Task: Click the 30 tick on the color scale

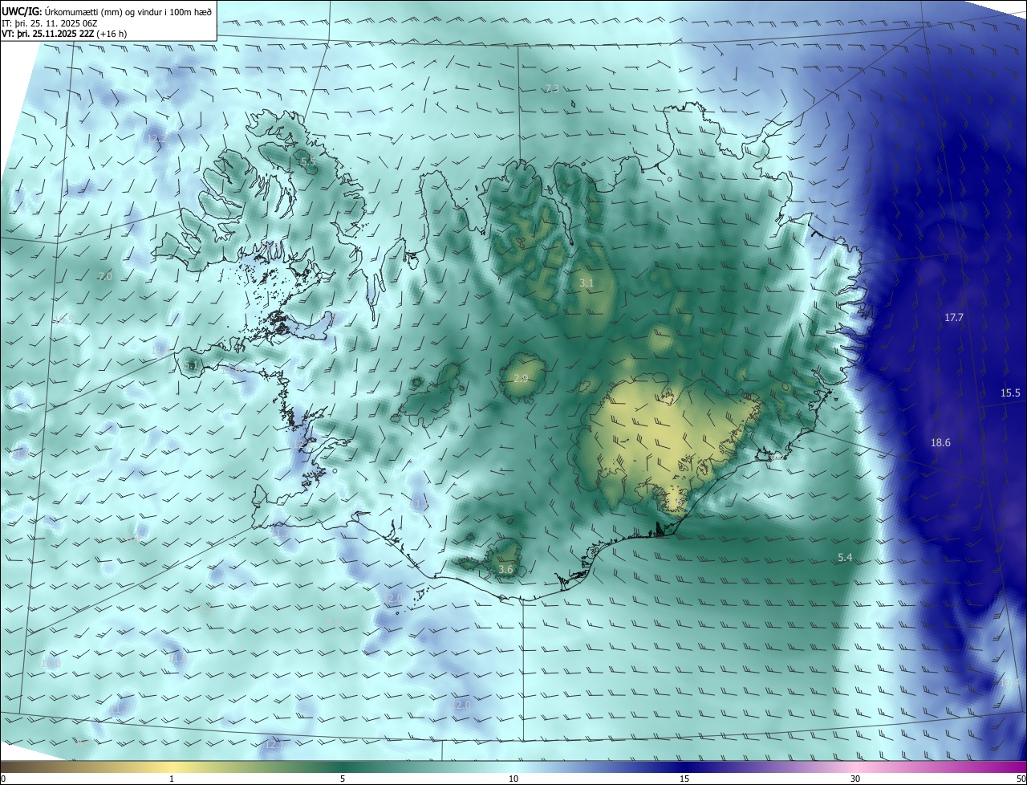Action: pos(855,779)
